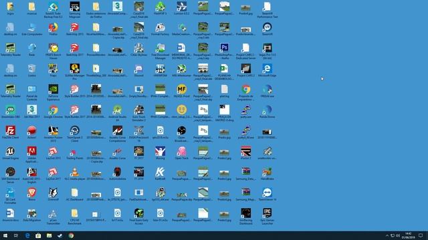This screenshot has width=428, height=240.
Task: Open Free Download Manager shortcut
Action: pyautogui.click(x=160, y=48)
